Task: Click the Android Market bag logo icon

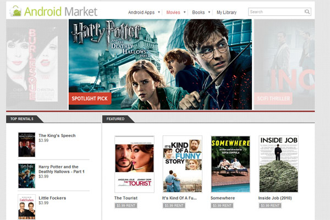Action: coord(16,11)
